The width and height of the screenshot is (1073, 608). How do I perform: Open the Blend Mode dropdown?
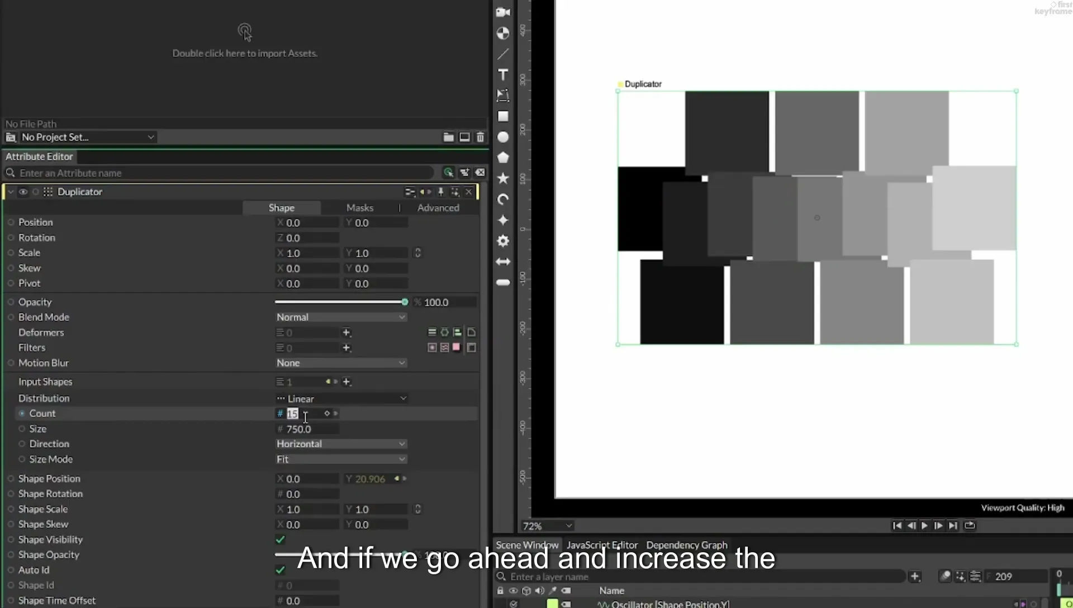[x=341, y=317]
